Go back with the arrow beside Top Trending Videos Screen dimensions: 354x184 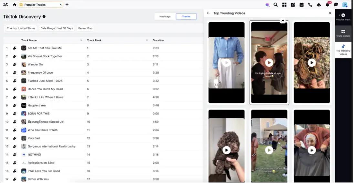[208, 13]
